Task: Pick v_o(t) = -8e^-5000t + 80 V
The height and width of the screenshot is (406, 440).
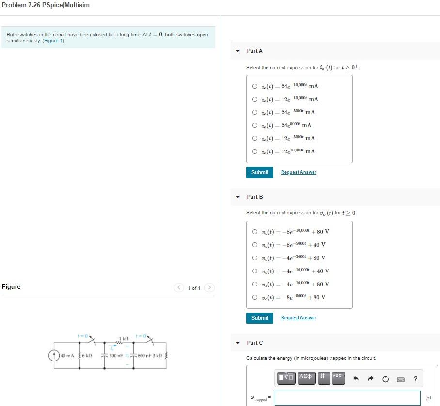Action: 254,297
